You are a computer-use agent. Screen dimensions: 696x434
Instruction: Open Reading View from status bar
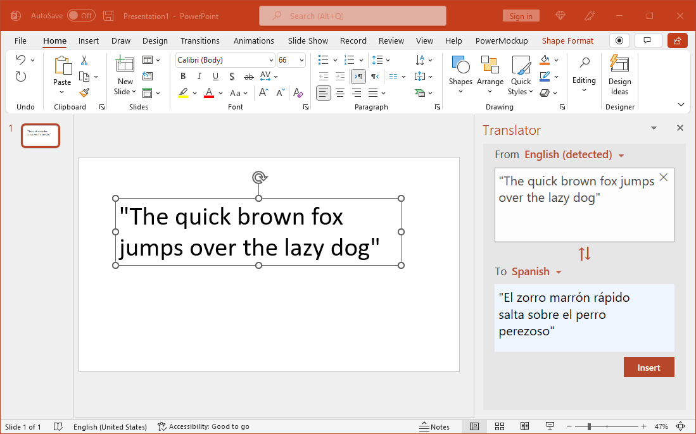click(x=524, y=426)
